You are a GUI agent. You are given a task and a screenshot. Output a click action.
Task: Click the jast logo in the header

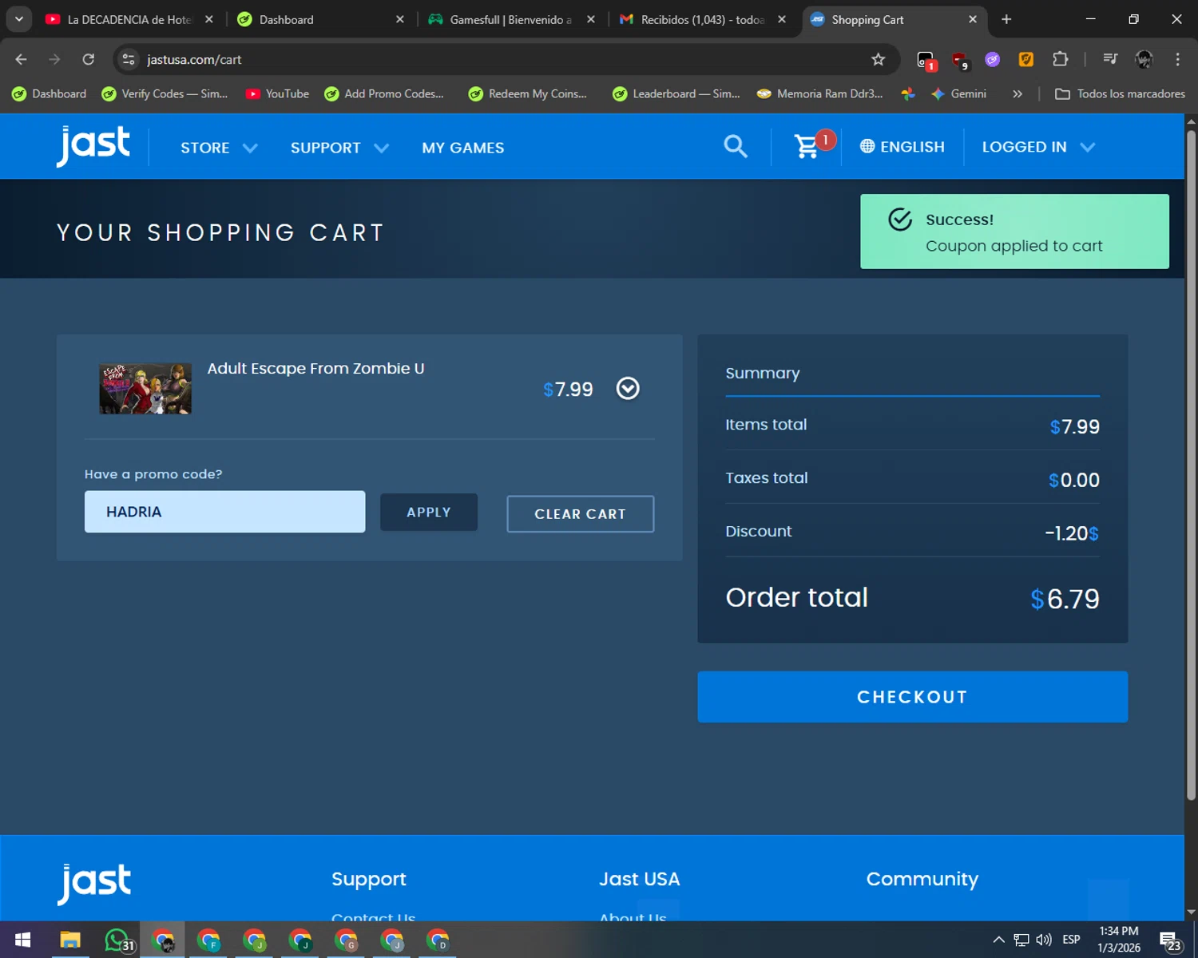93,146
